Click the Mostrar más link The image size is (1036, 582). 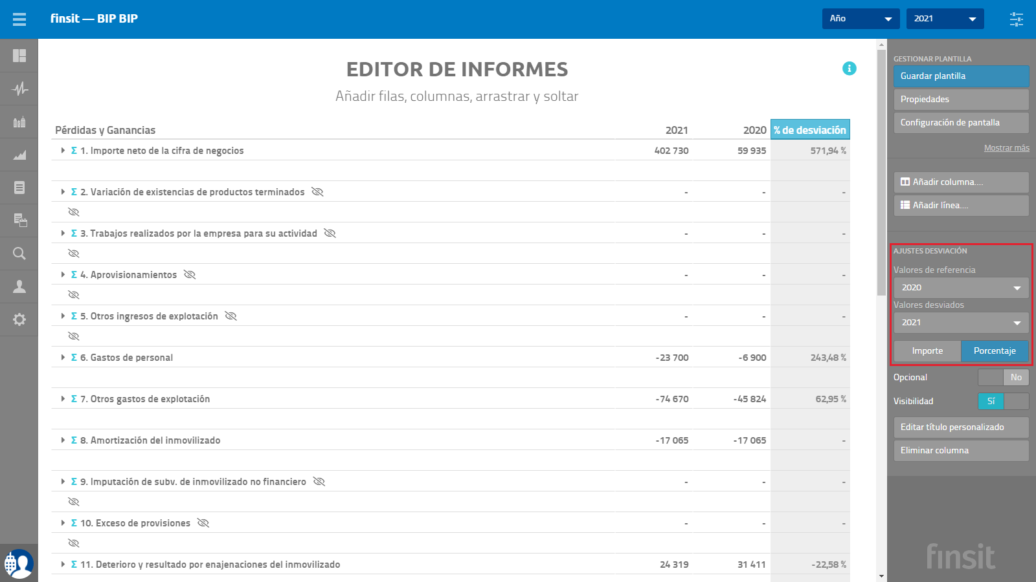(x=1006, y=148)
